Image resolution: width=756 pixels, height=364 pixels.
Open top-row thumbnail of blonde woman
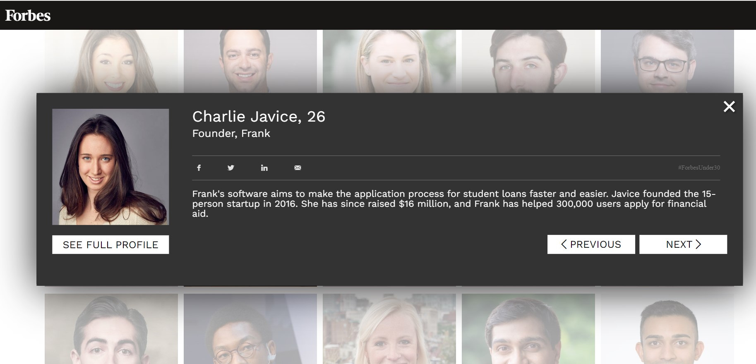[389, 61]
